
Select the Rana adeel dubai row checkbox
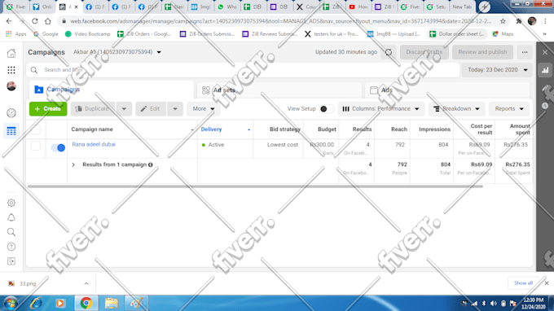(36, 146)
